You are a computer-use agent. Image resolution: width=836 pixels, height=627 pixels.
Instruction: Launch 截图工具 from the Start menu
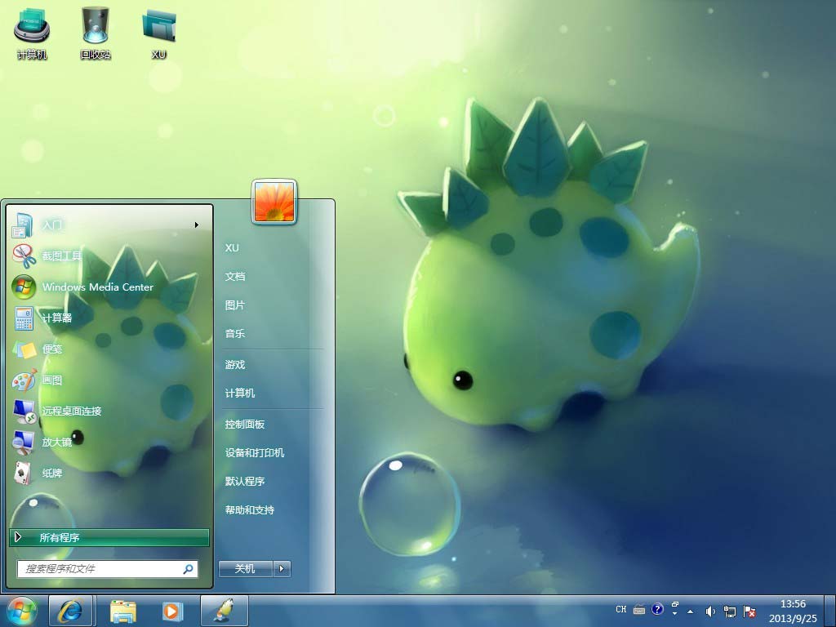click(62, 256)
